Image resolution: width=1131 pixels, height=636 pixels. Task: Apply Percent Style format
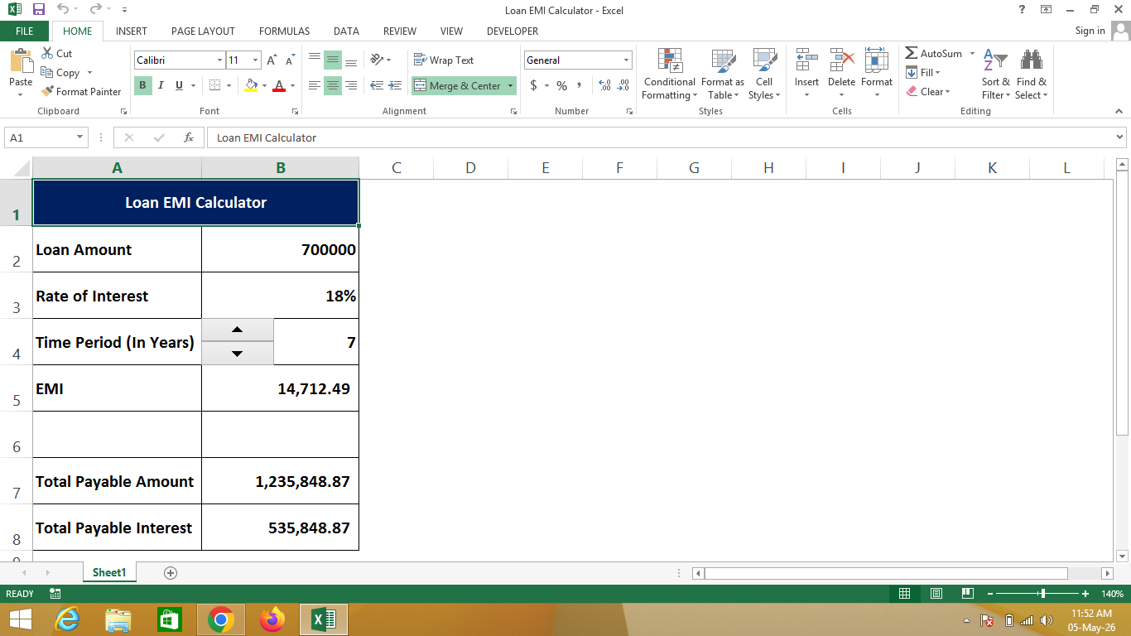click(x=561, y=85)
